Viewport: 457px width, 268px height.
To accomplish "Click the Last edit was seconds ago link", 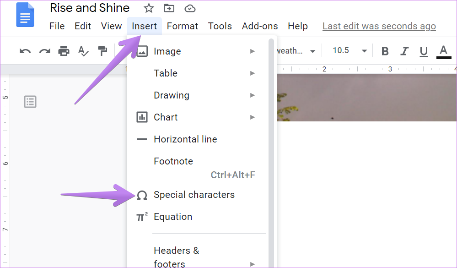I will tap(379, 26).
